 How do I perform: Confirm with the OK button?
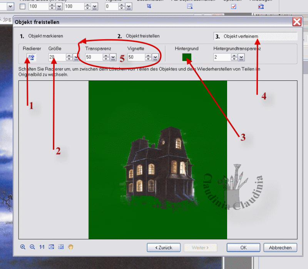pos(243,247)
